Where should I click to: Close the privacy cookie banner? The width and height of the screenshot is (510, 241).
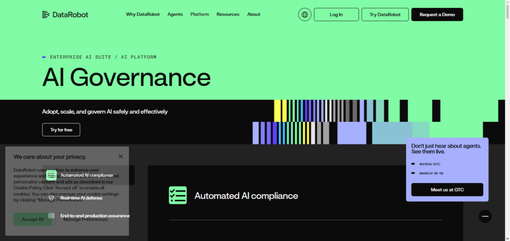point(121,157)
